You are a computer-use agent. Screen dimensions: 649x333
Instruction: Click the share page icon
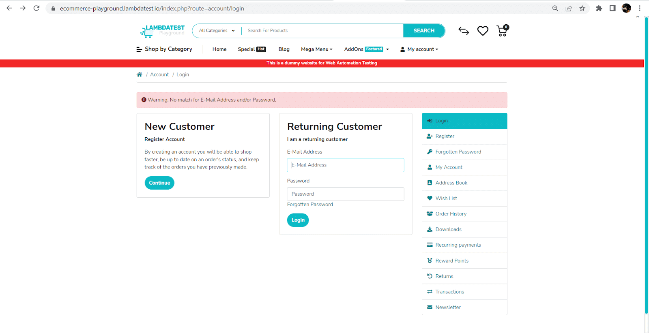coord(569,8)
